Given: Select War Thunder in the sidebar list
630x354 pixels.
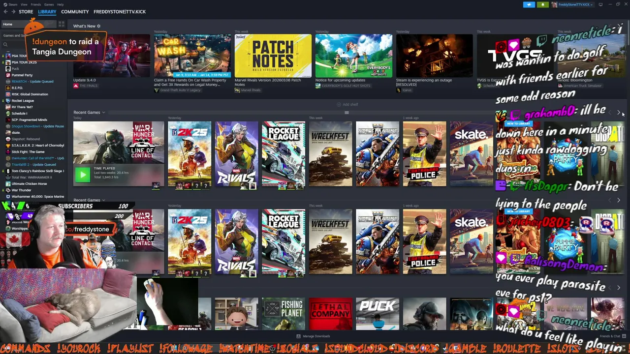Looking at the screenshot, I should tap(21, 190).
